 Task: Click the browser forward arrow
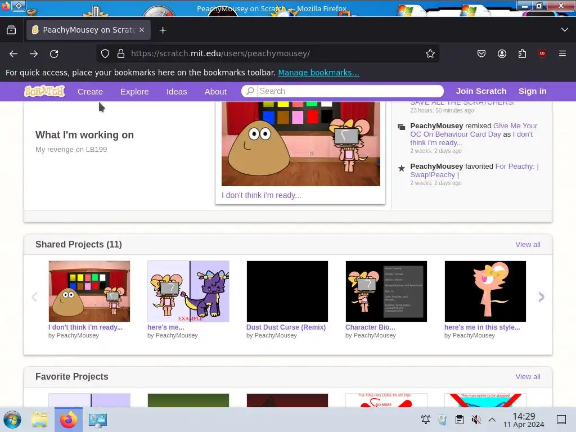click(x=34, y=53)
